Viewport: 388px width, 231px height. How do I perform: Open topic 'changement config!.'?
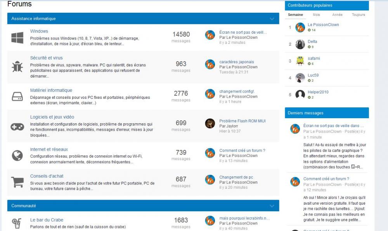point(237,91)
